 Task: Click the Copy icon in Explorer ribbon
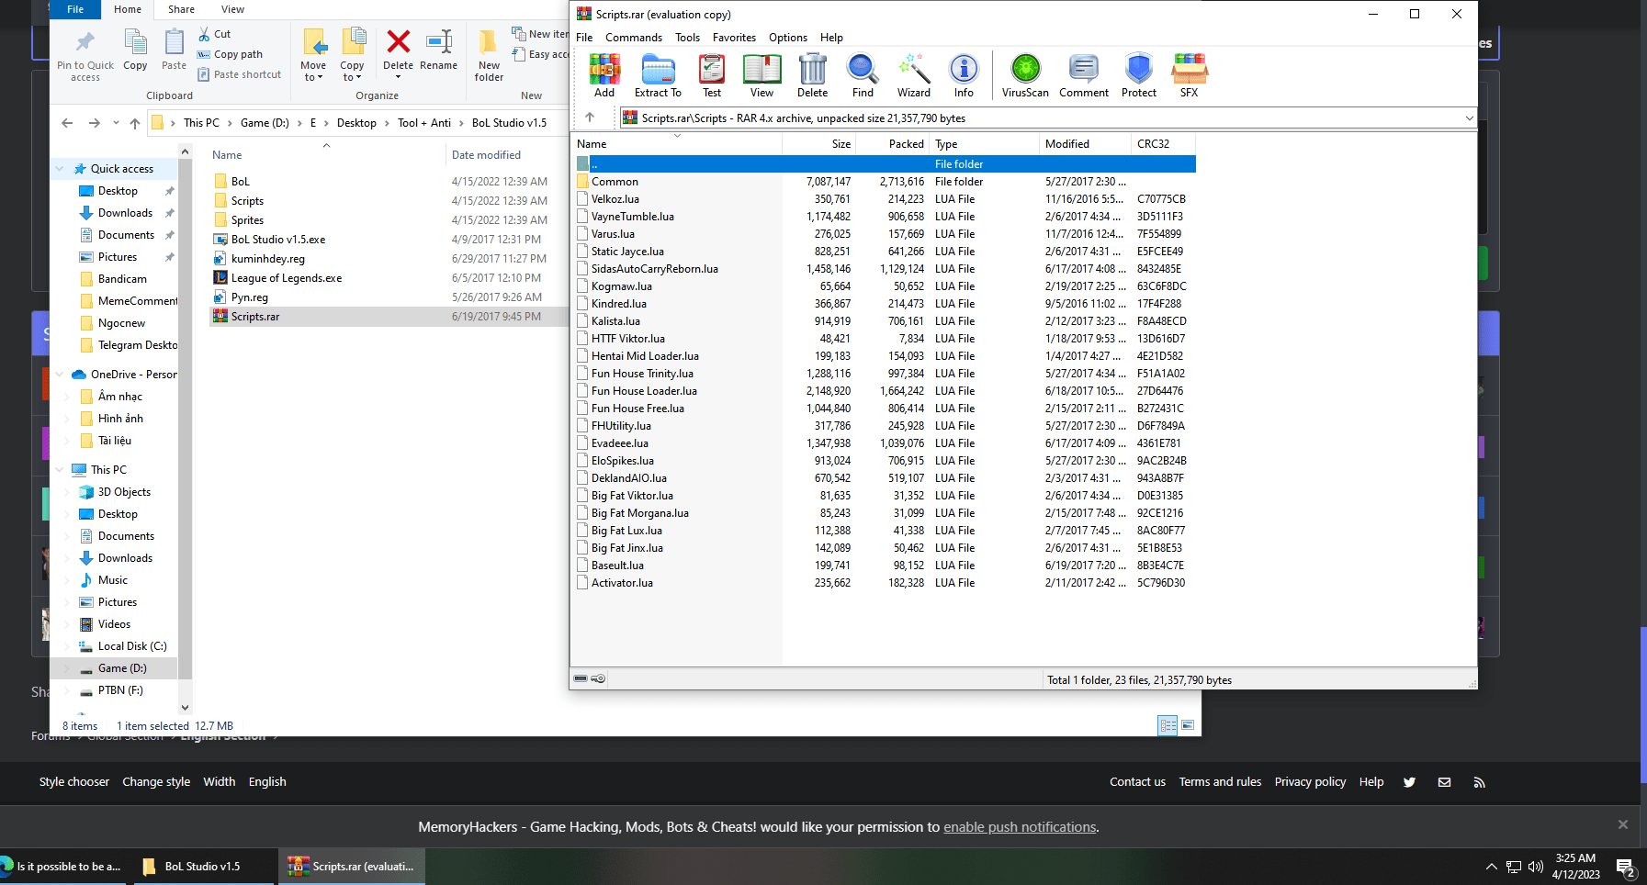(x=135, y=50)
